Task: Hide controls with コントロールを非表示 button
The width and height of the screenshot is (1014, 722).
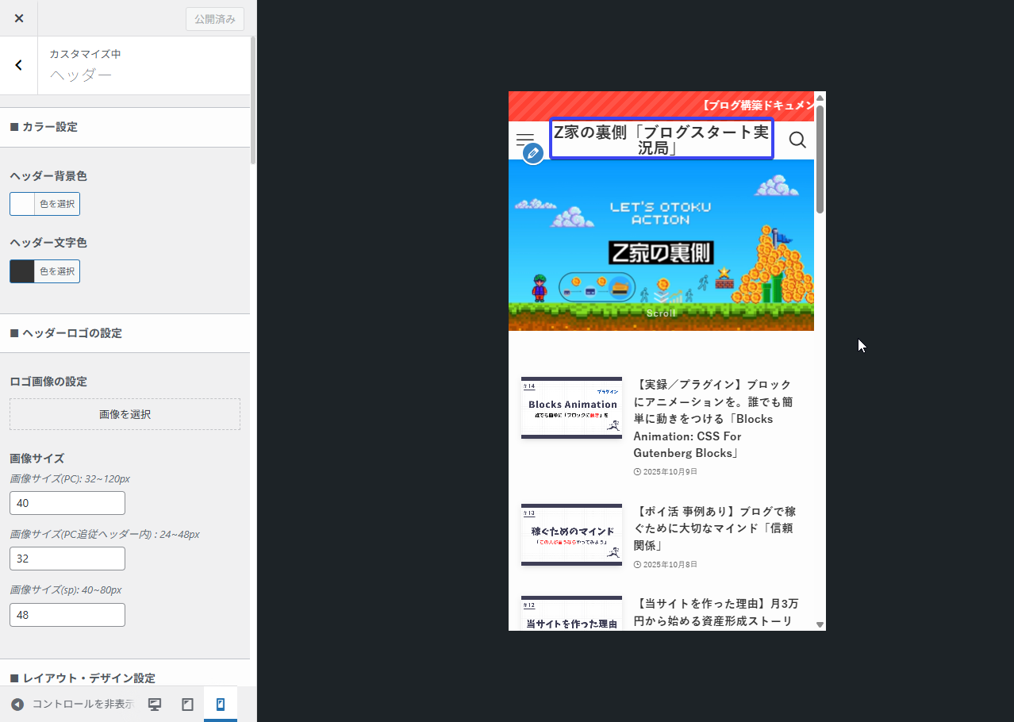Action: coord(71,705)
